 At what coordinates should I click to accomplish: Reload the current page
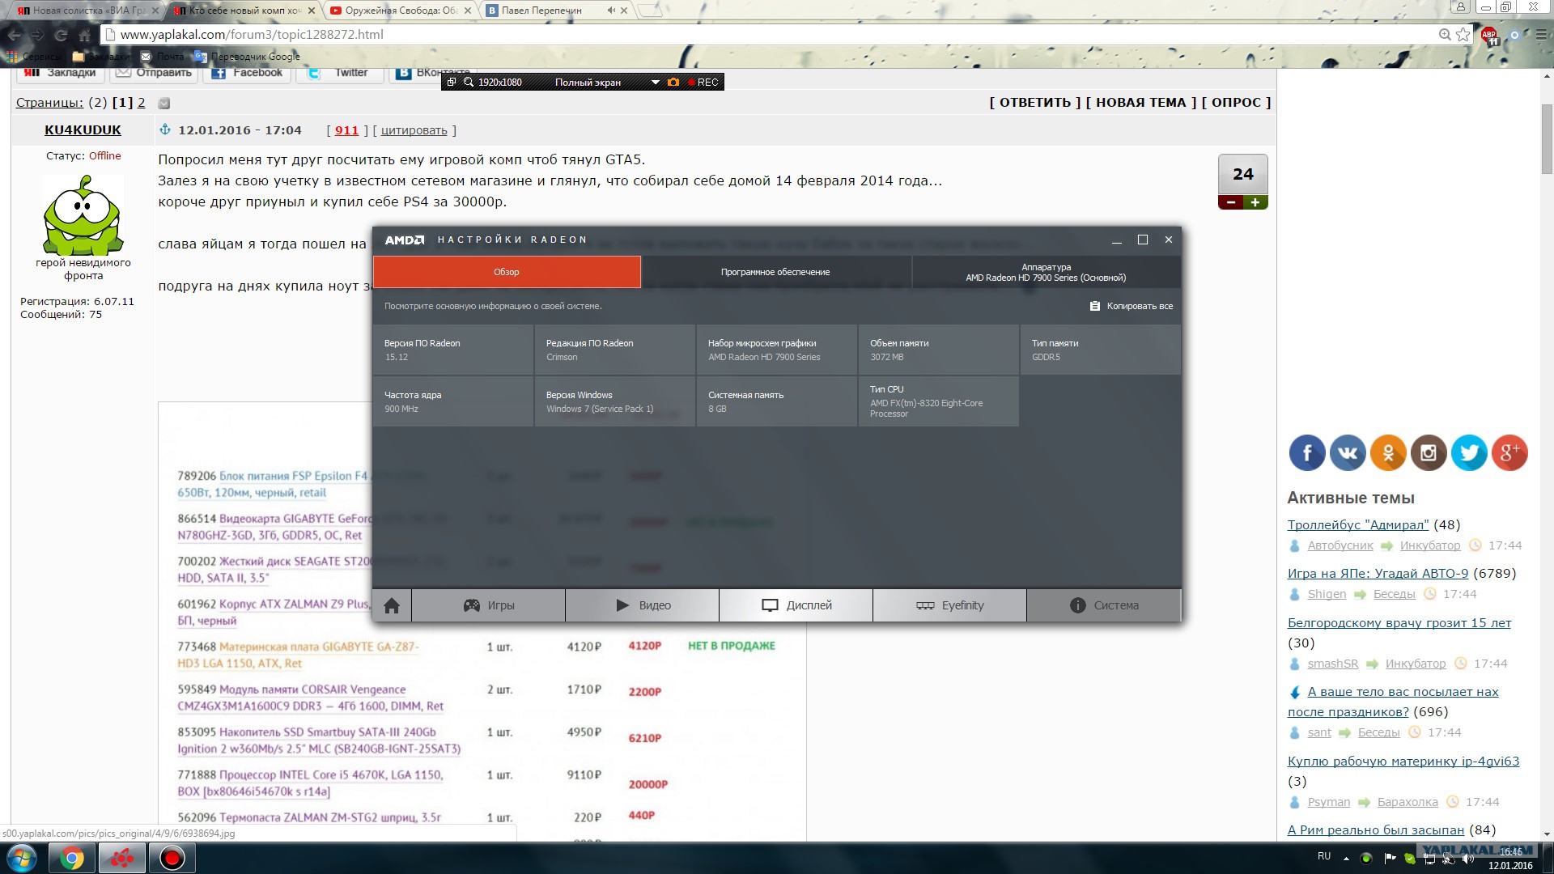point(61,35)
